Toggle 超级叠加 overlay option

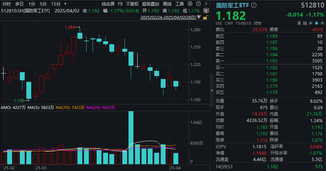coord(151,4)
